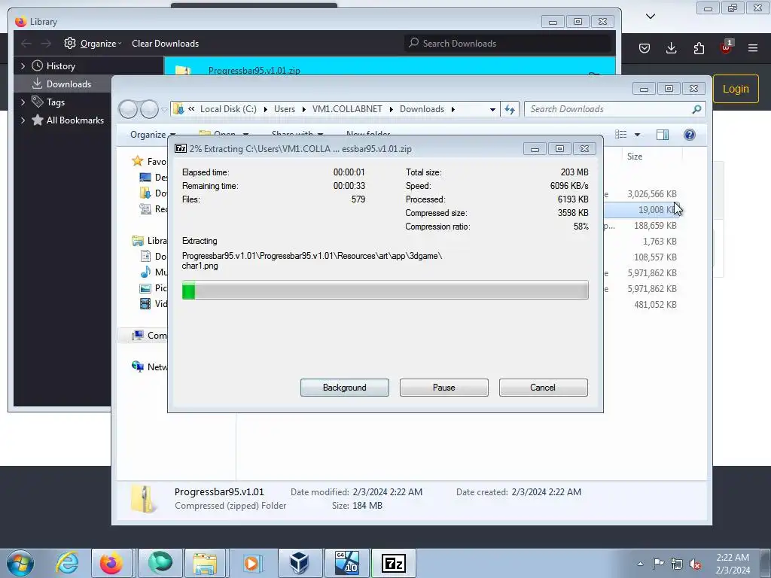Screen dimensions: 771x578
Task: Click Explorer Search Downloads box
Action: pyautogui.click(x=614, y=109)
